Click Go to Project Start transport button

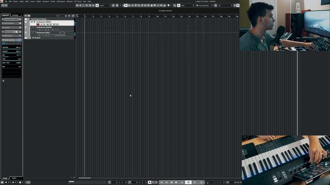[x=162, y=182]
